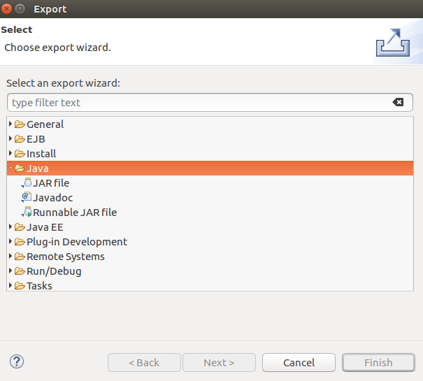Click the Javadoc icon
The width and height of the screenshot is (423, 381).
point(27,198)
